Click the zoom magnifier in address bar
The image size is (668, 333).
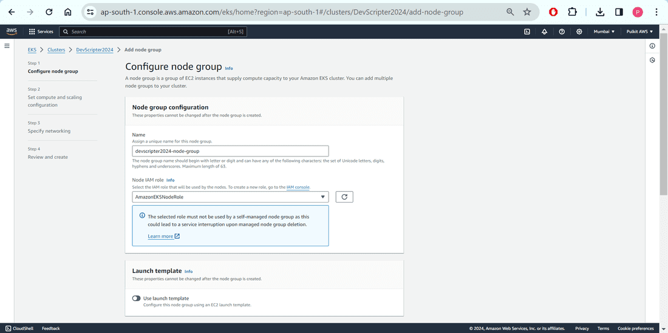click(x=510, y=12)
